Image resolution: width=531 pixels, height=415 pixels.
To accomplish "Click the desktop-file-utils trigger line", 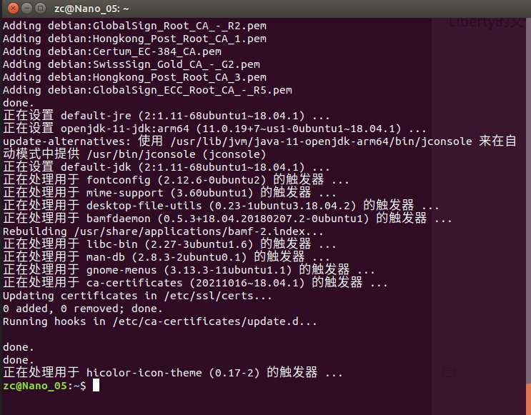I will pyautogui.click(x=221, y=206).
